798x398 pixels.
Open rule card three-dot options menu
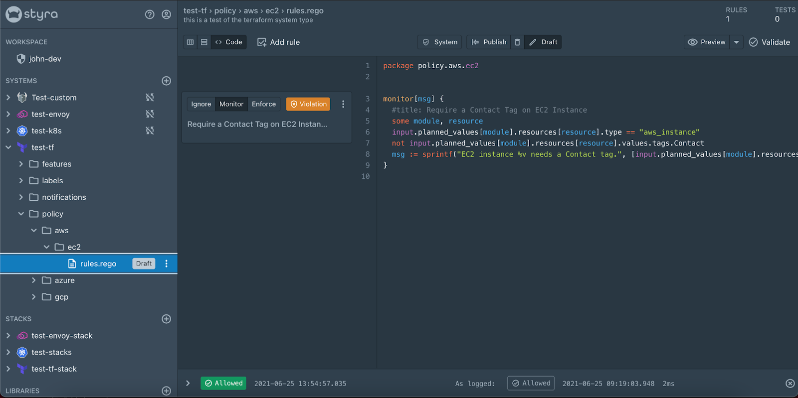pos(343,104)
